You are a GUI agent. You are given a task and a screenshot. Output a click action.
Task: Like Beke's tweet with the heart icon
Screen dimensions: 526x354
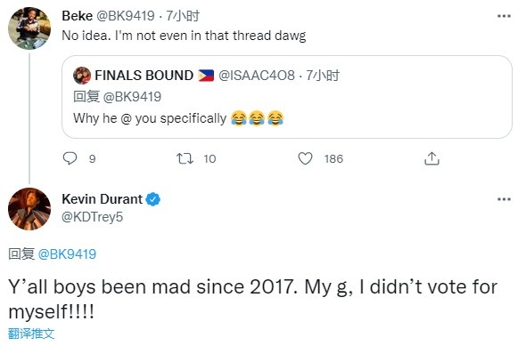(305, 158)
